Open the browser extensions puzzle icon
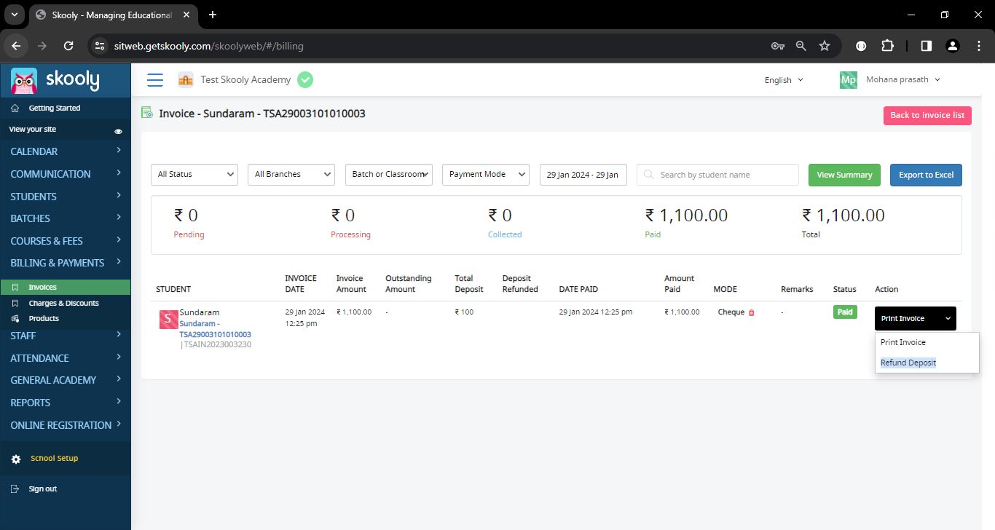The width and height of the screenshot is (995, 530). coord(887,46)
